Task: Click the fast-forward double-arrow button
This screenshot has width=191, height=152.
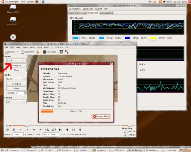Action: 41,130
